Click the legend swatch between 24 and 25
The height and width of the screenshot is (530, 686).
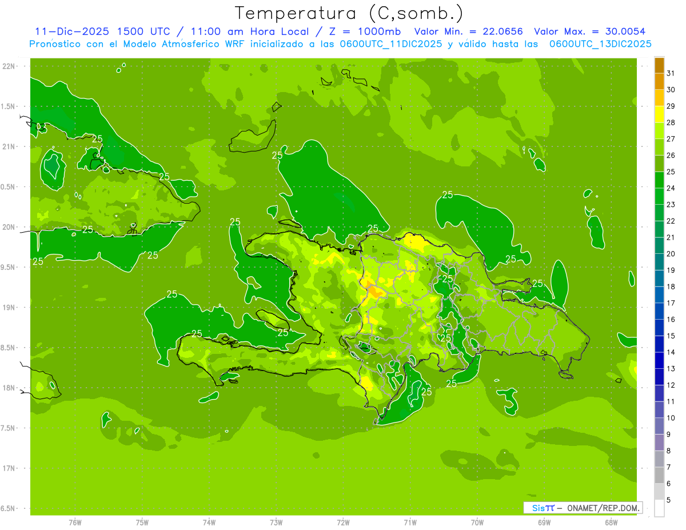(659, 180)
